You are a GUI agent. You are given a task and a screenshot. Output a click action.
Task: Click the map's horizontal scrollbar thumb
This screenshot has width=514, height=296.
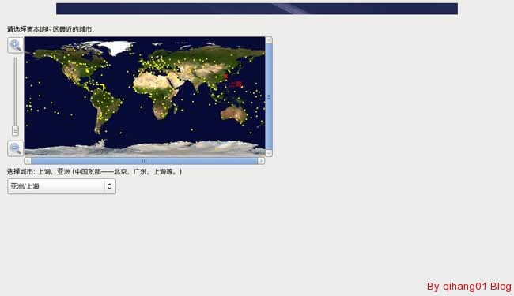point(144,161)
